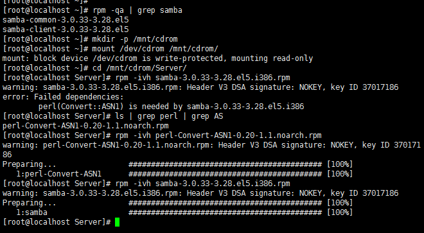The height and width of the screenshot is (233, 424).
Task: Click the 'ls | grep perl | grep AS' command
Action: pos(169,116)
